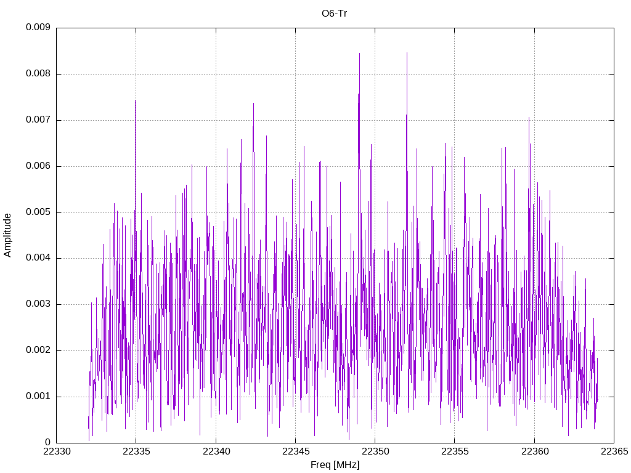The height and width of the screenshot is (473, 631).
Task: Click the y-axis tick label 0.003
Action: point(38,304)
